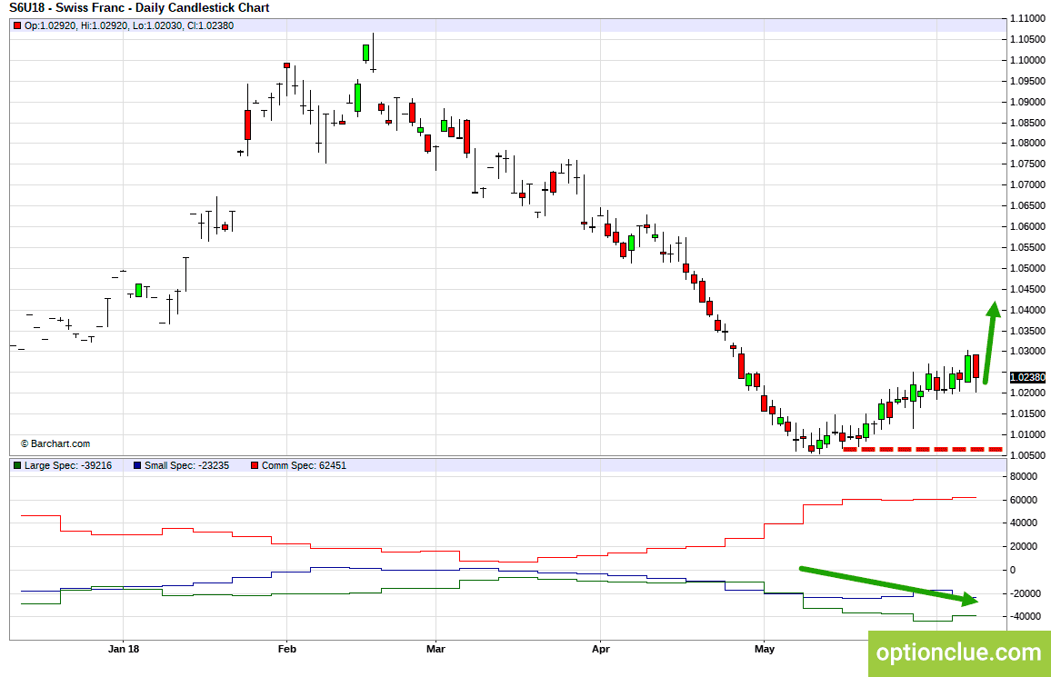Screen dimensions: 1051x677
Task: Click the 80000 COT axis label
Action: tap(1024, 476)
